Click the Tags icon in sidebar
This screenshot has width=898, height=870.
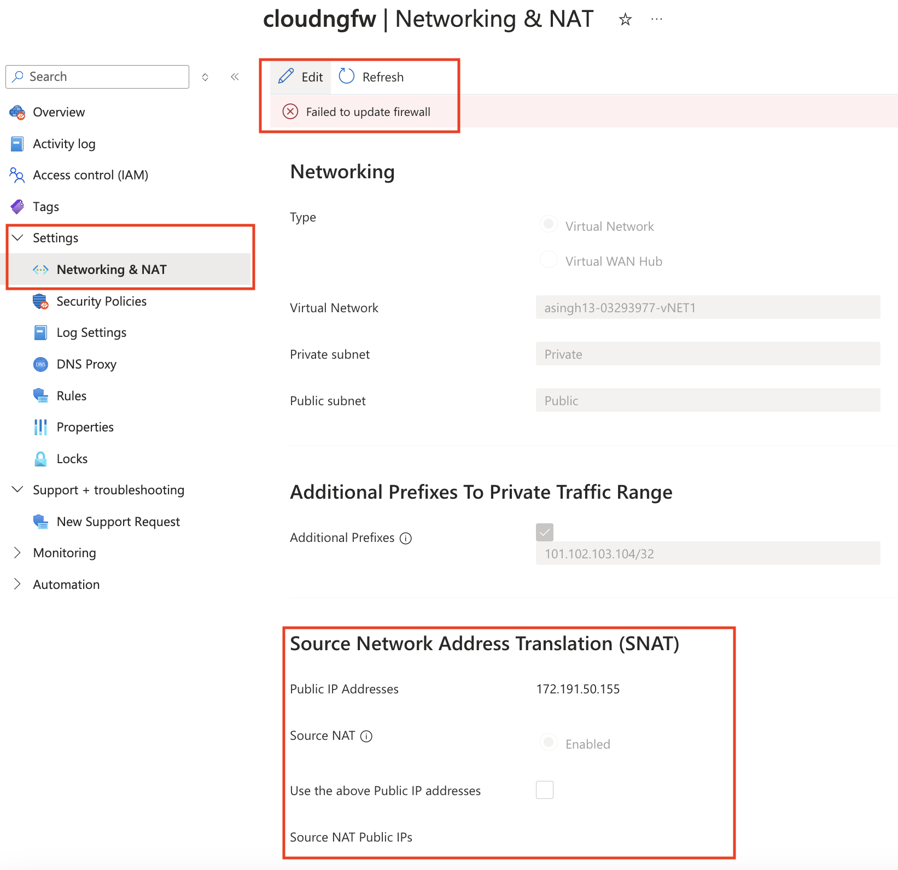[18, 206]
